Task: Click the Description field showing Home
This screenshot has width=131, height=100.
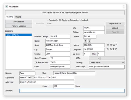Action: (75, 24)
